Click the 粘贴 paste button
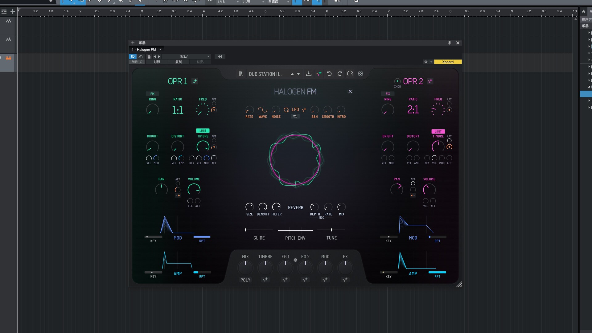The height and width of the screenshot is (333, 592). pos(200,62)
